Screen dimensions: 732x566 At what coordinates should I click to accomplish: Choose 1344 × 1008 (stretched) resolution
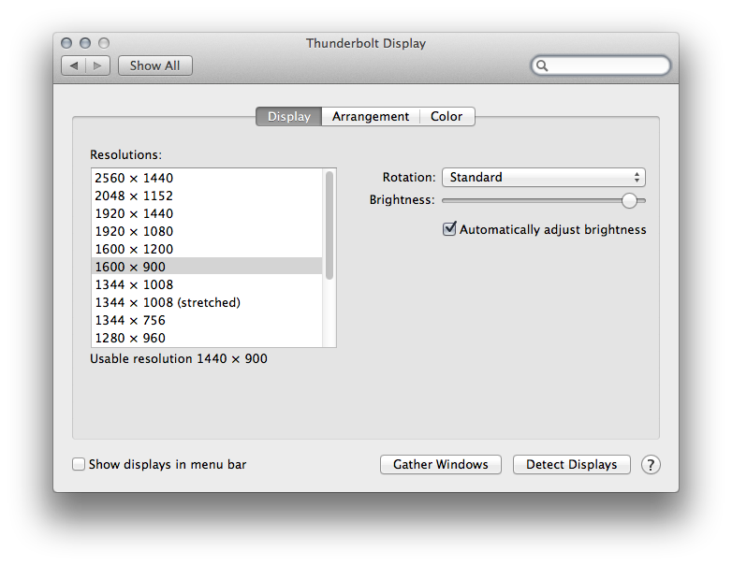(207, 302)
